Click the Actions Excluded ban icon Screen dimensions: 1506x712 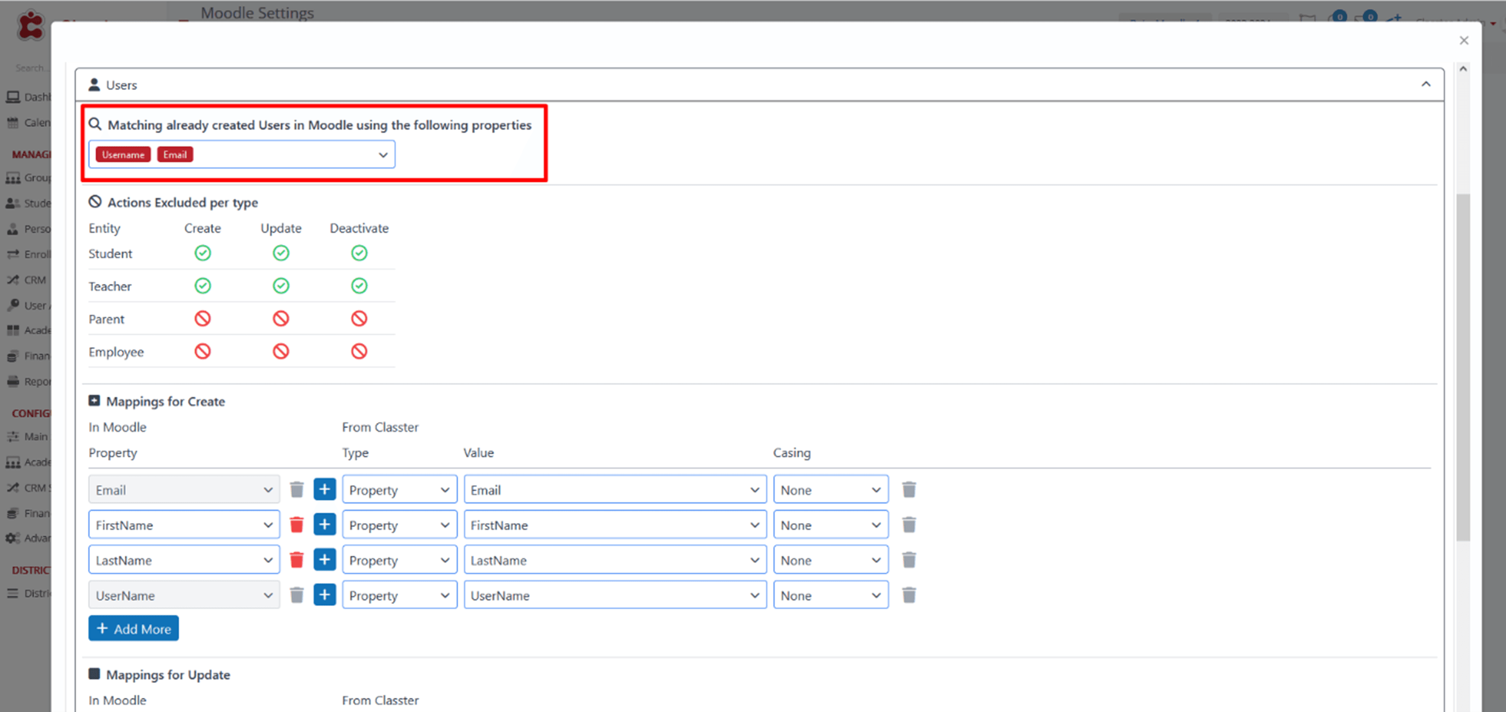click(x=95, y=201)
